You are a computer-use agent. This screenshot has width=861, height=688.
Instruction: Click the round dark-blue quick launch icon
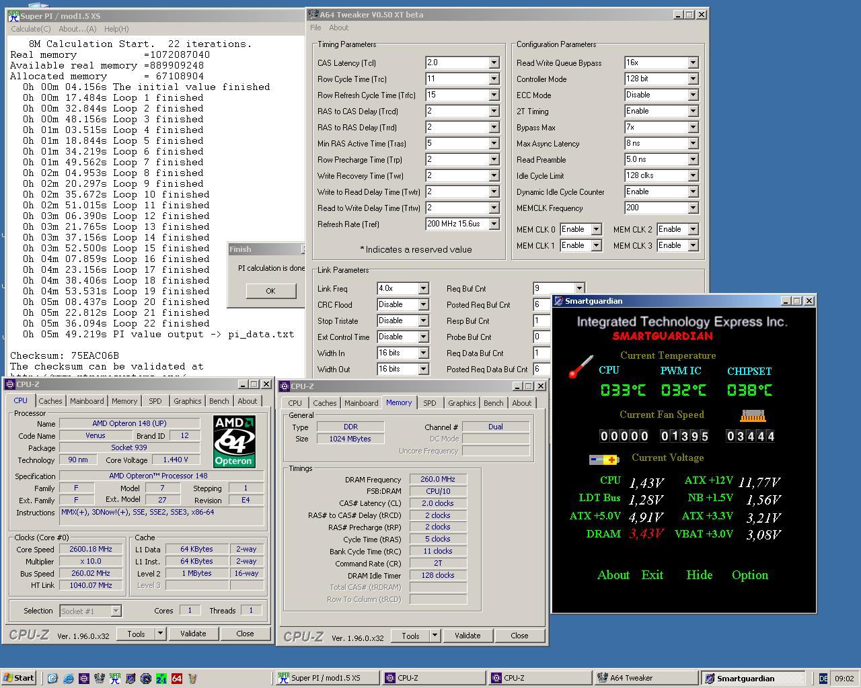[146, 679]
